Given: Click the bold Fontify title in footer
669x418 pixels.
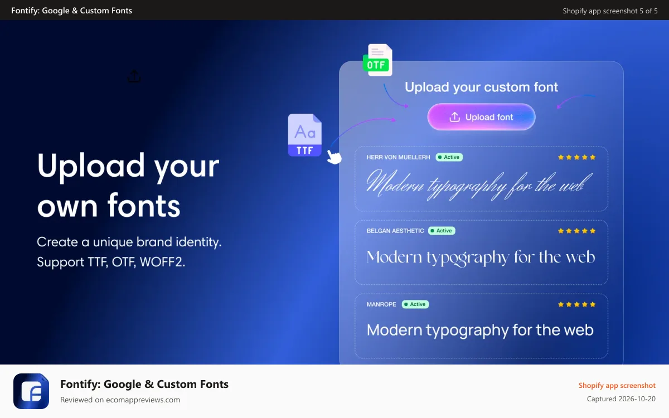Looking at the screenshot, I should 144,384.
